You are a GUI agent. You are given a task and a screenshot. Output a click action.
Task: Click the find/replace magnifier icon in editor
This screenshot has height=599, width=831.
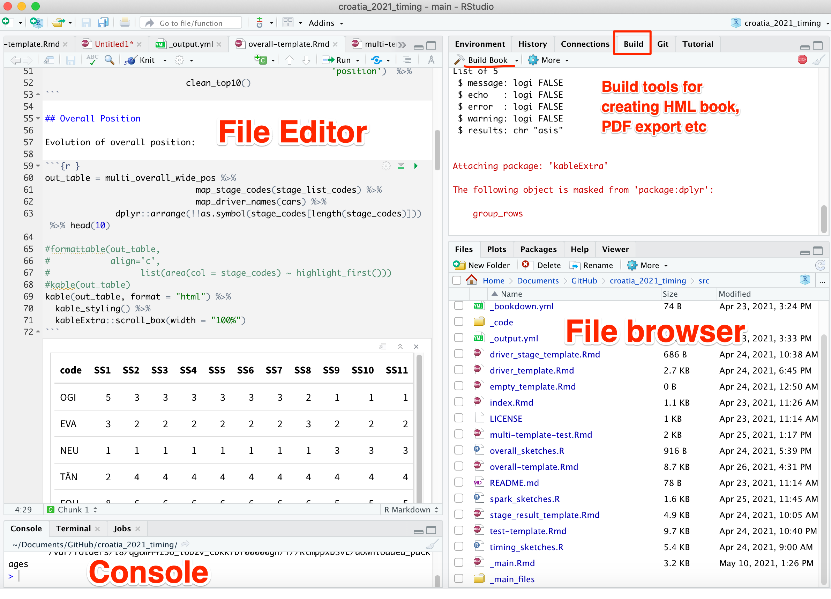pyautogui.click(x=109, y=60)
